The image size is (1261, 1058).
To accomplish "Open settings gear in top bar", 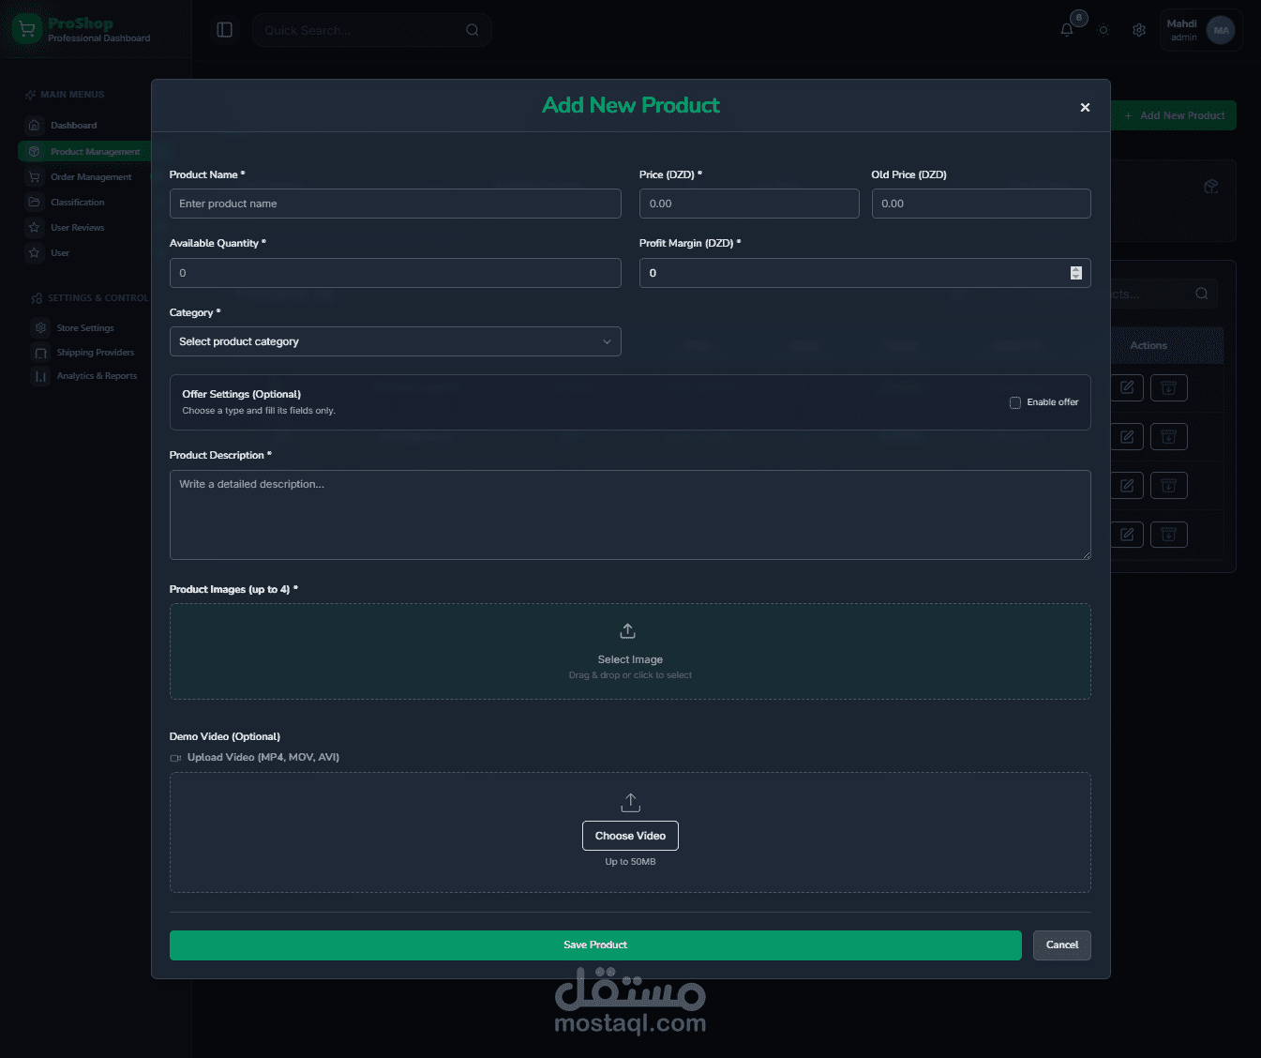I will pos(1139,30).
